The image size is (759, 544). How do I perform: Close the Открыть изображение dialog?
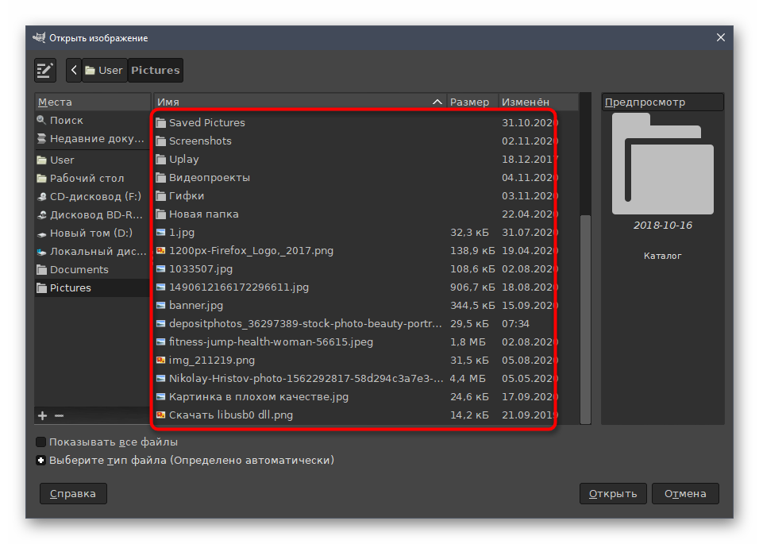point(721,38)
